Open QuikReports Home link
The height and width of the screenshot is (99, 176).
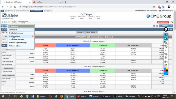pos(23,22)
